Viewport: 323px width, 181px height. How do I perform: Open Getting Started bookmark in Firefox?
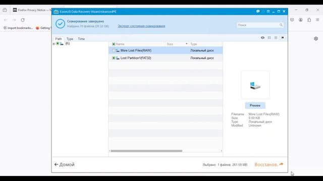(43, 28)
